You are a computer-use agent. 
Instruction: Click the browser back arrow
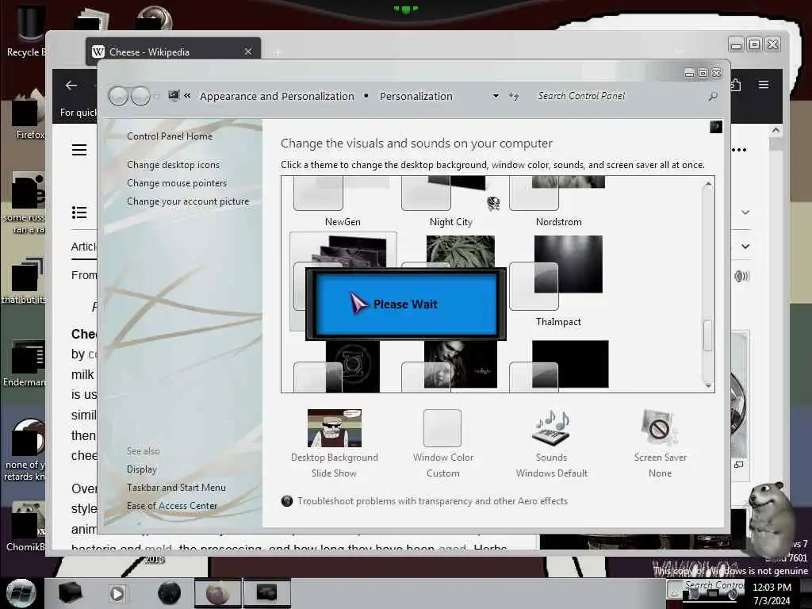pos(71,86)
